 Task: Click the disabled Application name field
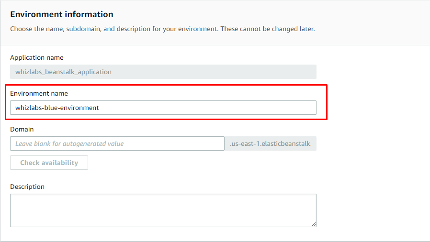pos(163,72)
